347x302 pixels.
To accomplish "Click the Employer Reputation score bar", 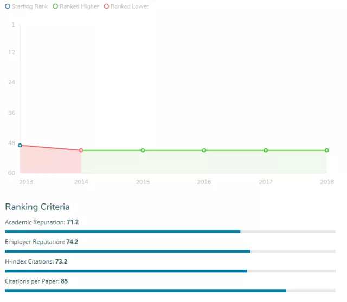I will [170, 251].
